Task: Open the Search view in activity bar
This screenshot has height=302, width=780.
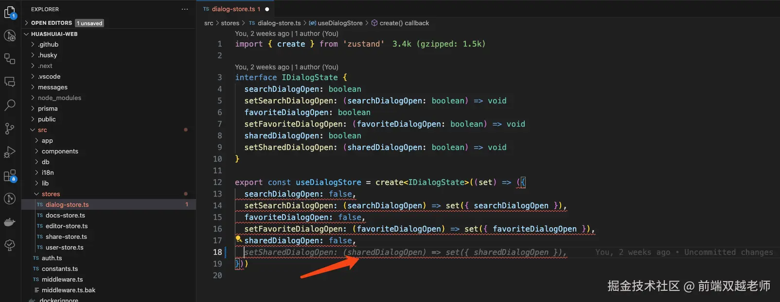Action: coord(10,105)
